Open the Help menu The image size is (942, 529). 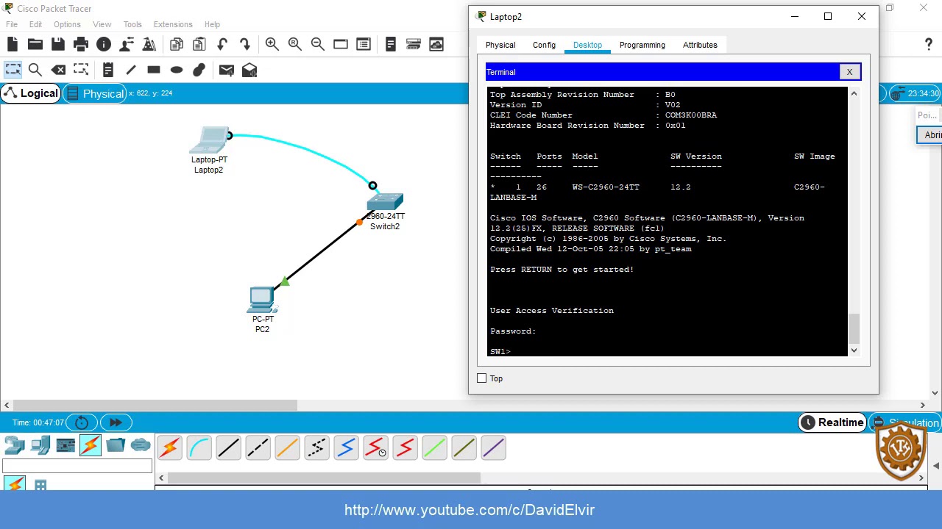click(212, 24)
